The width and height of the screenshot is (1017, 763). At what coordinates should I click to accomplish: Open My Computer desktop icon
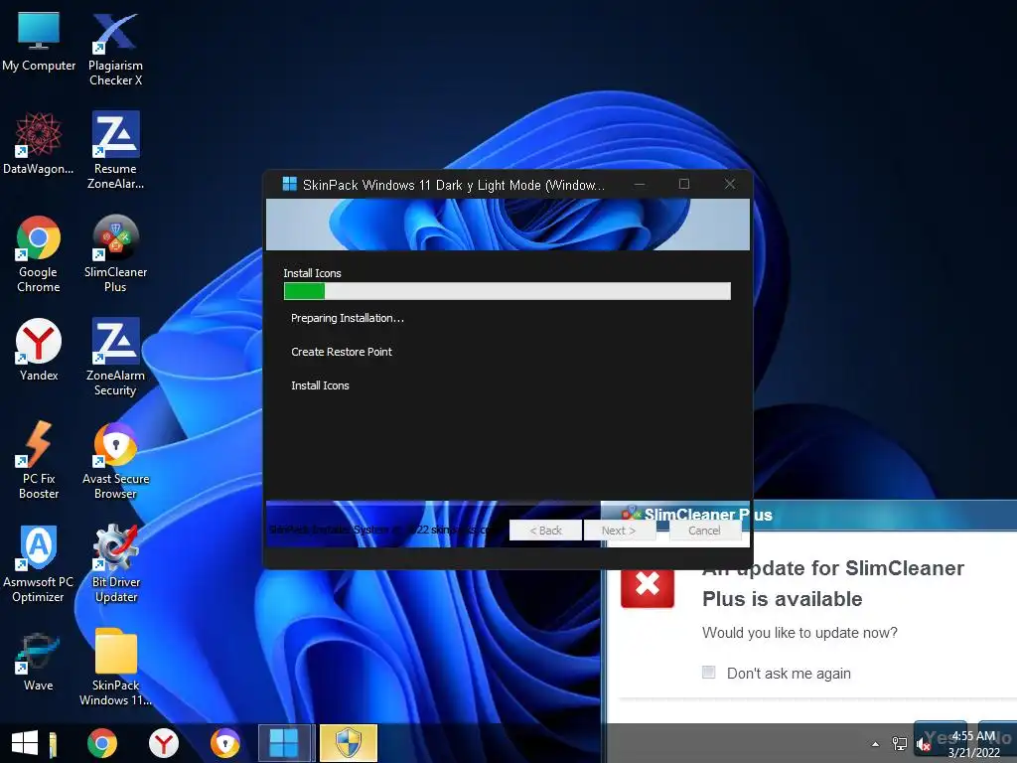[39, 42]
